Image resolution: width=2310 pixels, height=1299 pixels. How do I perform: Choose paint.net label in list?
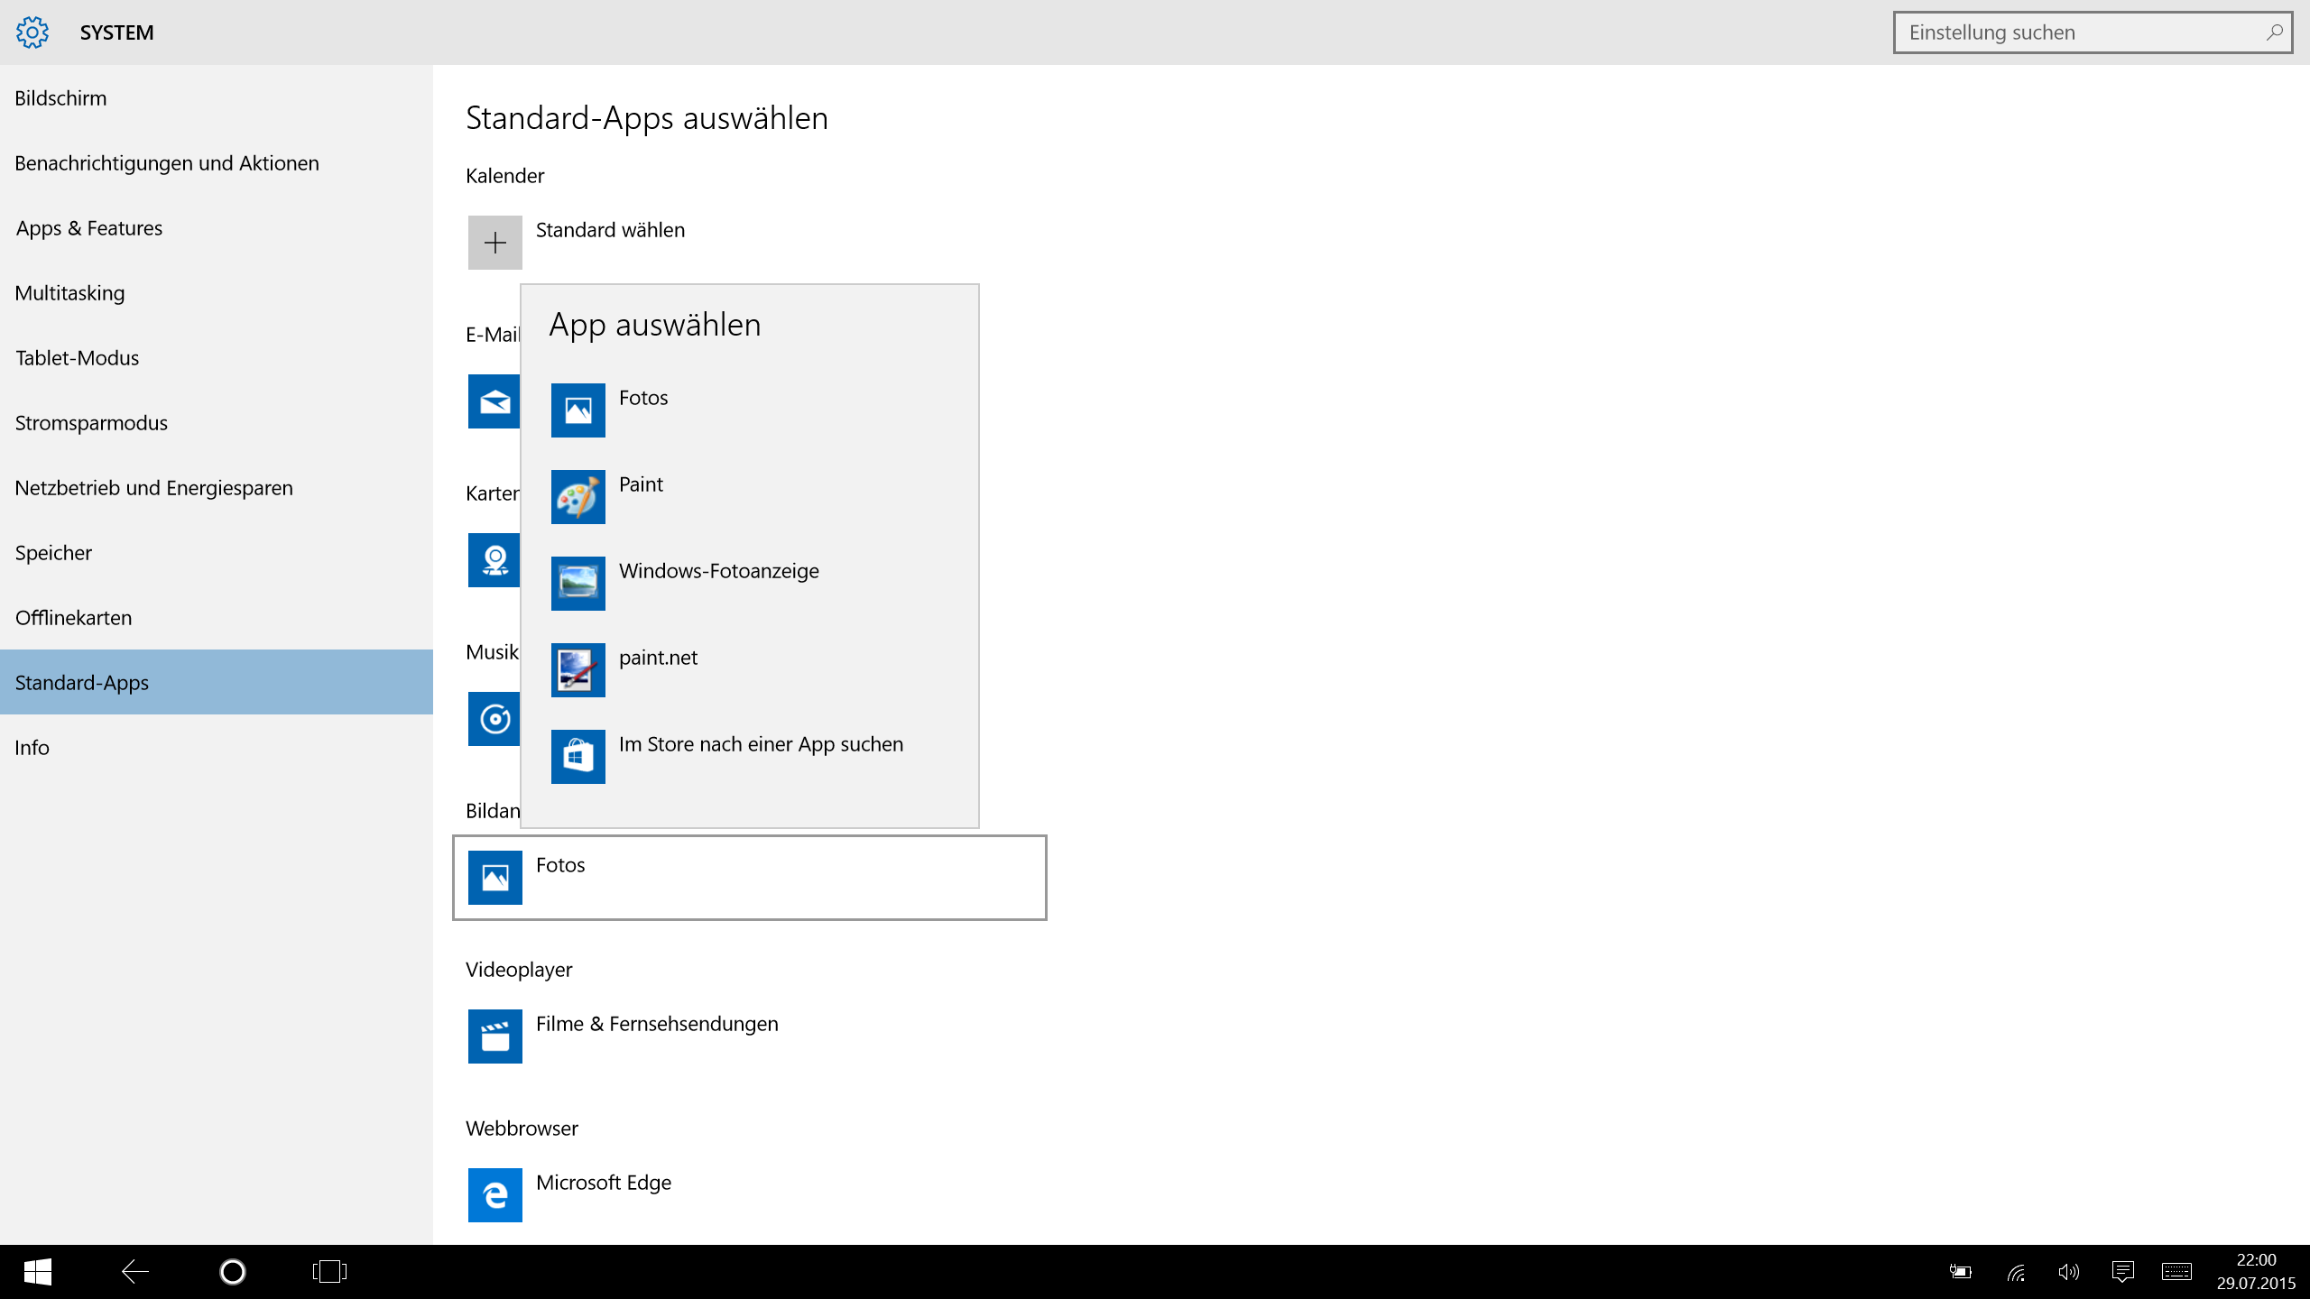pyautogui.click(x=658, y=658)
